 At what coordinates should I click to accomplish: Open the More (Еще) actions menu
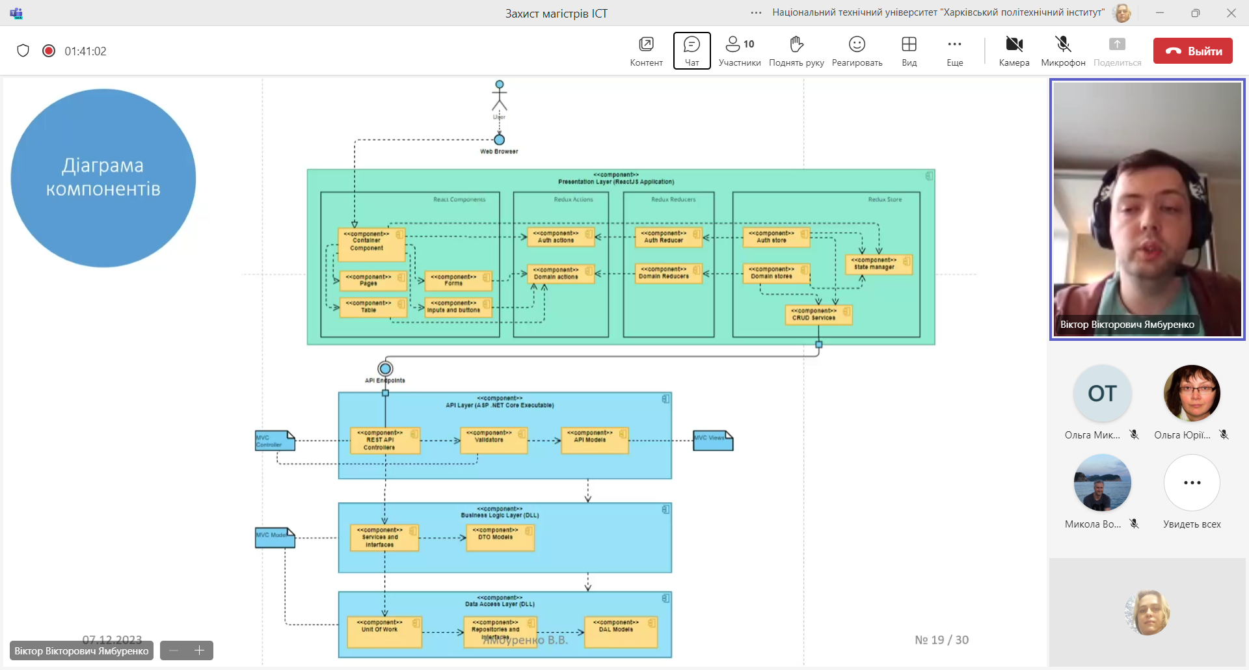pyautogui.click(x=954, y=51)
